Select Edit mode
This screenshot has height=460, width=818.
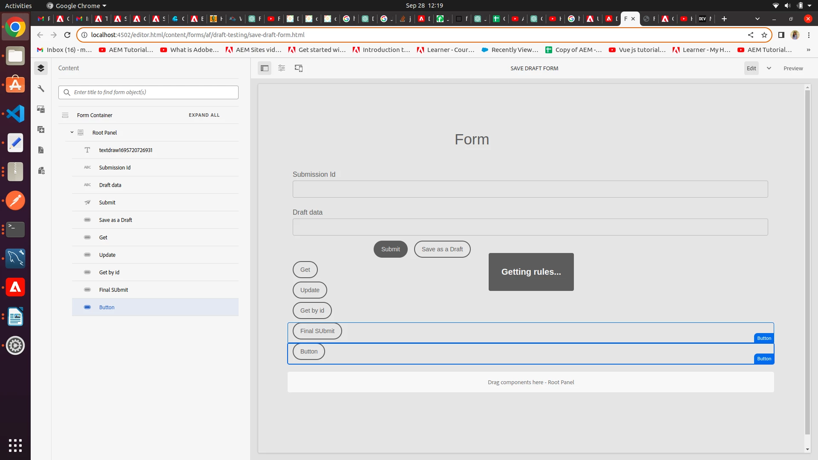click(x=751, y=68)
